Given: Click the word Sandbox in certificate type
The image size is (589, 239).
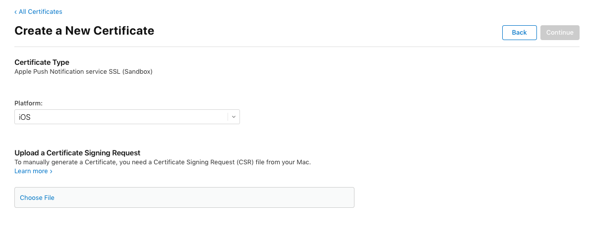Looking at the screenshot, I should click(x=137, y=72).
